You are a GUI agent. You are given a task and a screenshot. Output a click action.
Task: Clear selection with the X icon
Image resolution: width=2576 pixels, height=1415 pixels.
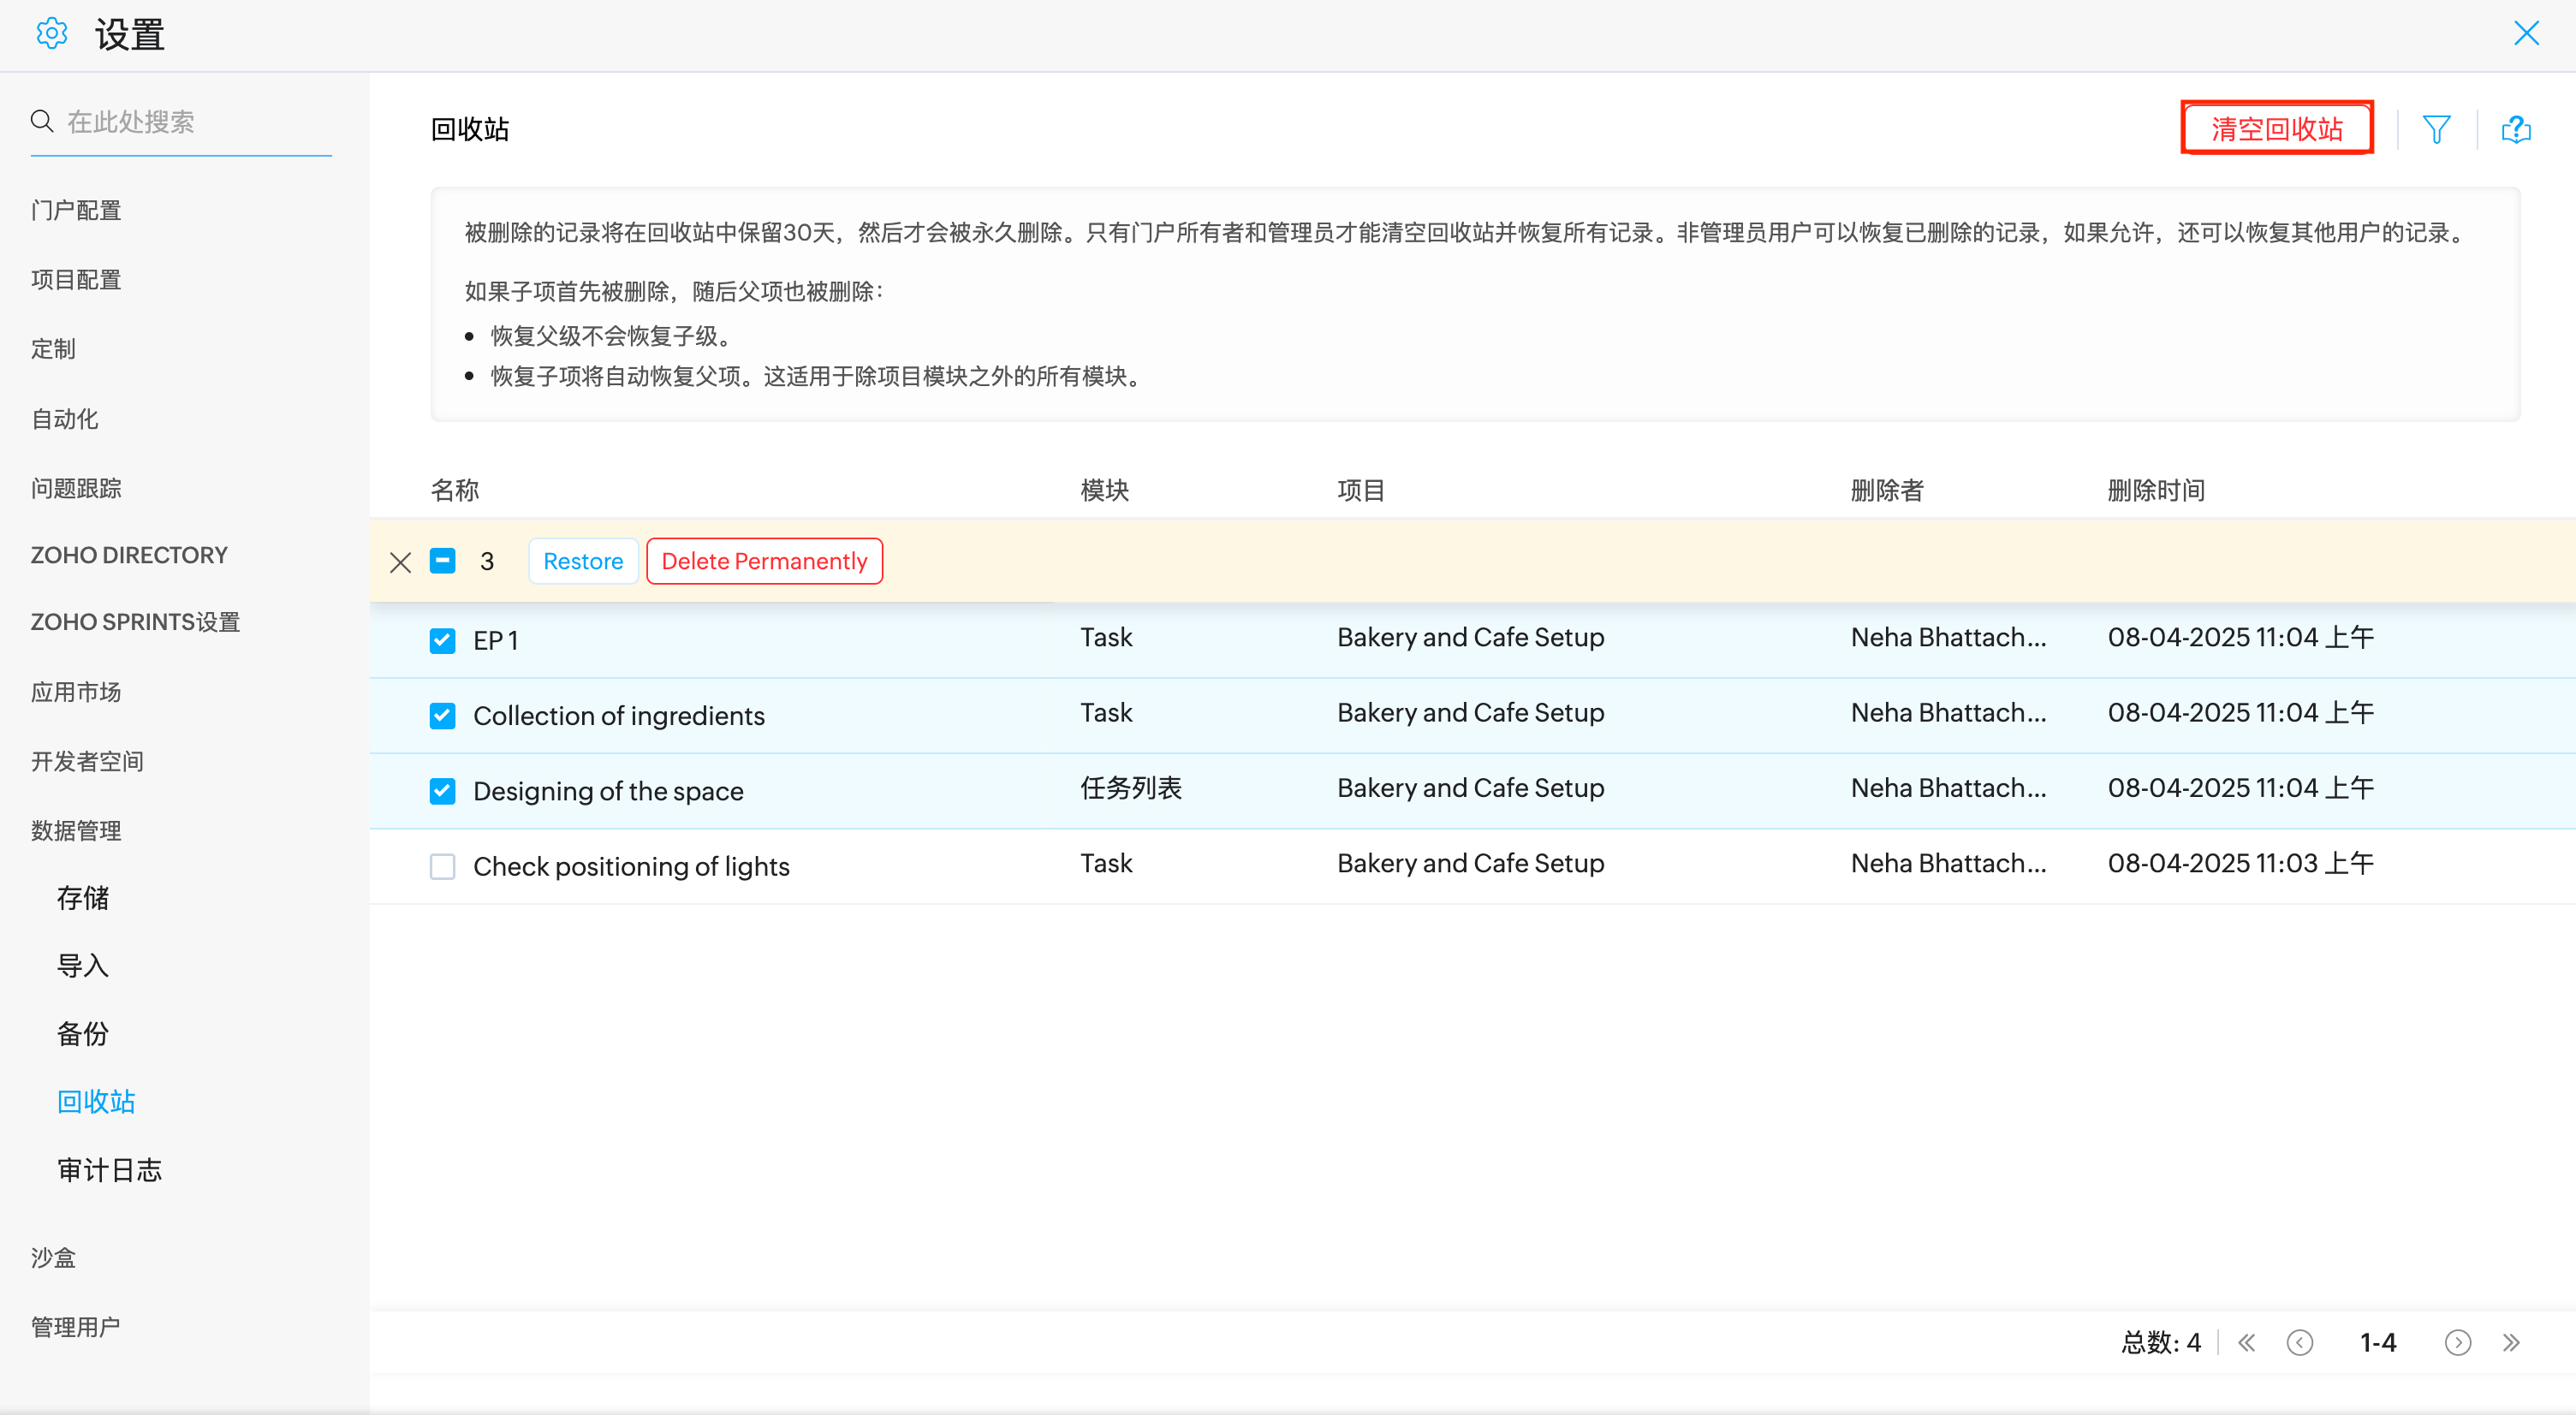(400, 562)
